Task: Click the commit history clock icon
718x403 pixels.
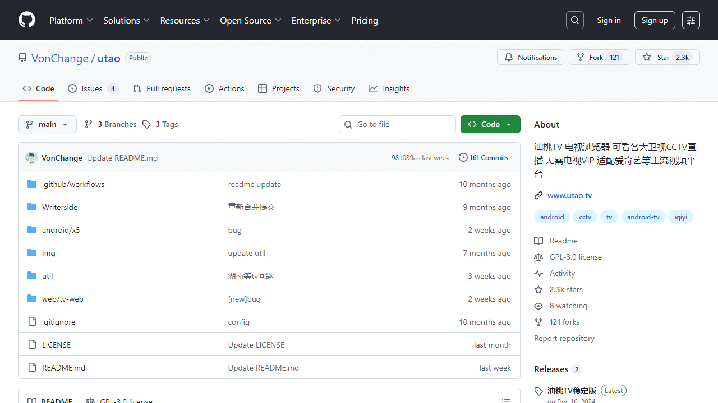Action: (x=463, y=158)
